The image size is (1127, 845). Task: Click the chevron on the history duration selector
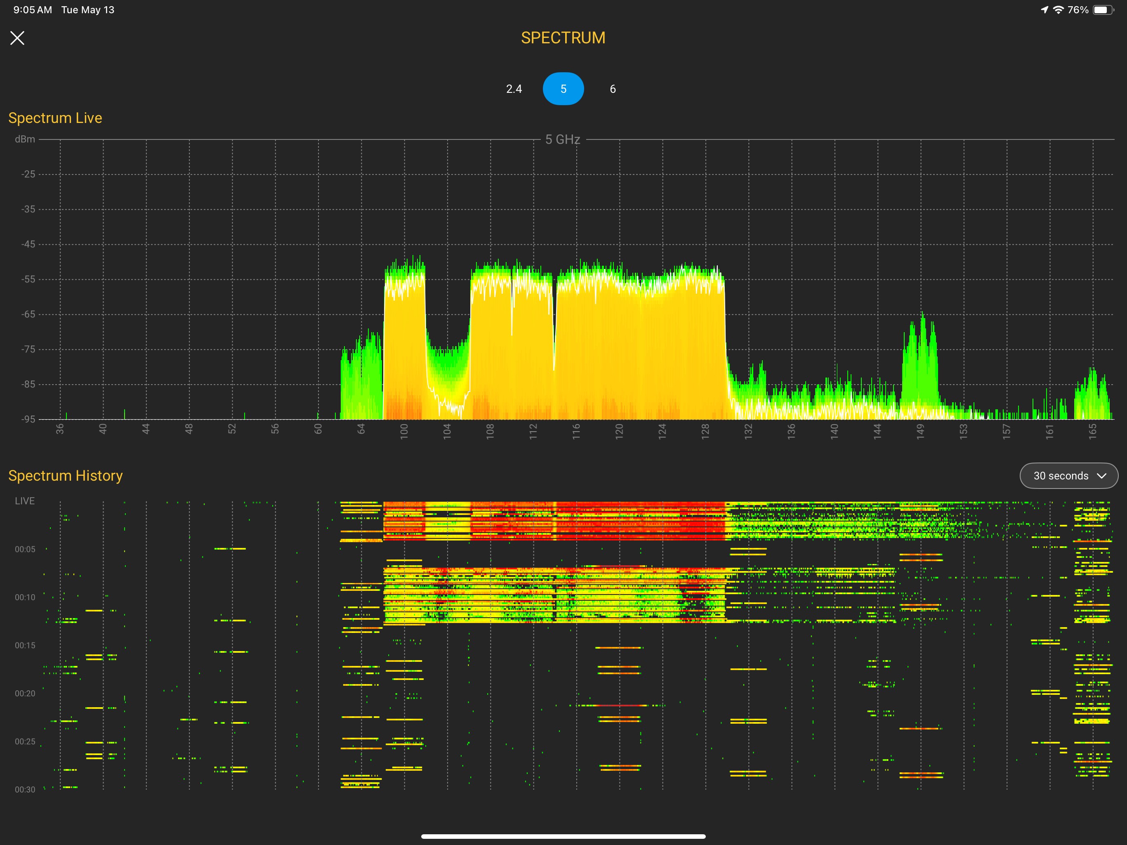click(x=1101, y=475)
